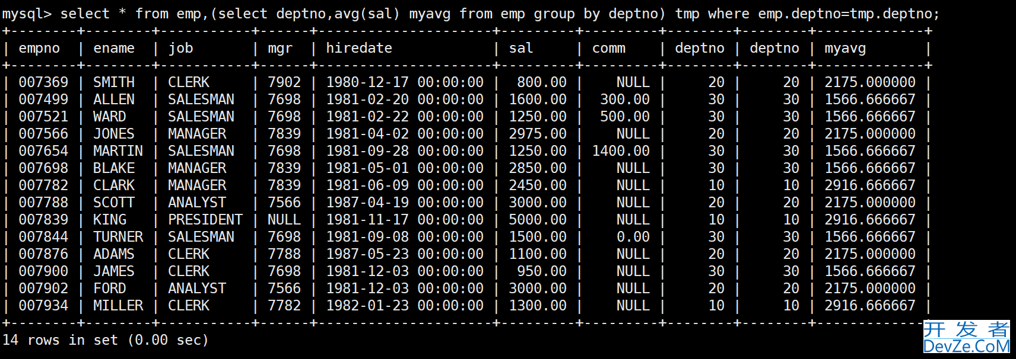Select employee name FORD
This screenshot has height=359, width=1016.
pos(110,289)
